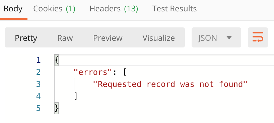Switch to the Test Results tab

coord(175,9)
